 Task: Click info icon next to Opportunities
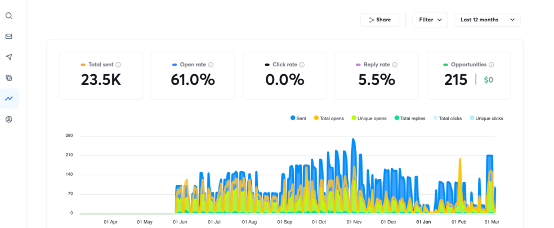pyautogui.click(x=492, y=65)
